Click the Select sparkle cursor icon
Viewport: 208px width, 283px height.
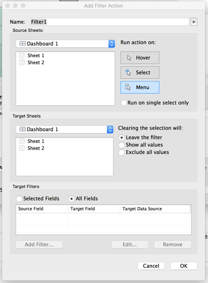click(128, 73)
